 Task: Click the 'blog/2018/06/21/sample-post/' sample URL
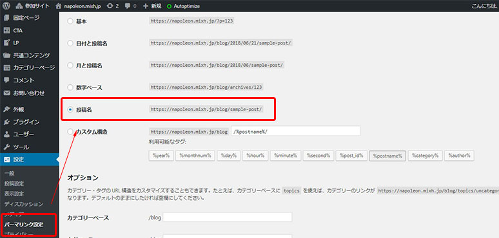tap(221, 43)
